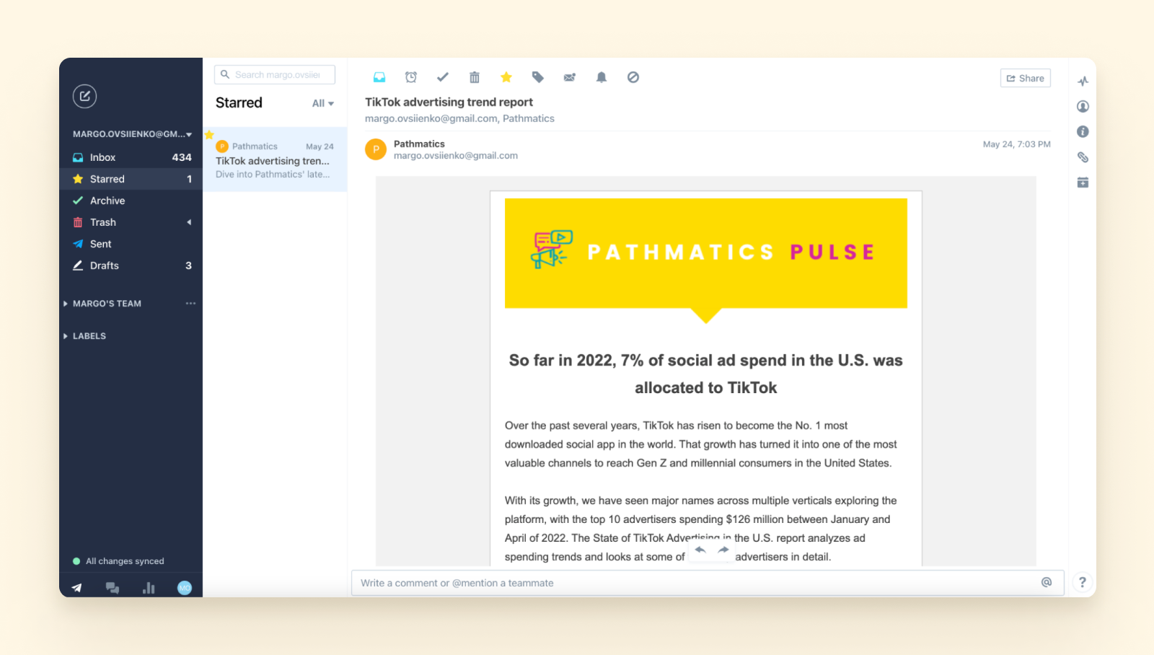
Task: Open the All filter dropdown
Action: [323, 103]
